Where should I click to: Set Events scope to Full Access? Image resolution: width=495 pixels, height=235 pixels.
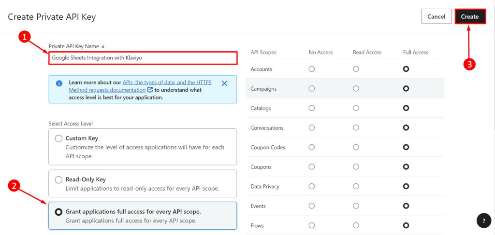[x=406, y=206]
